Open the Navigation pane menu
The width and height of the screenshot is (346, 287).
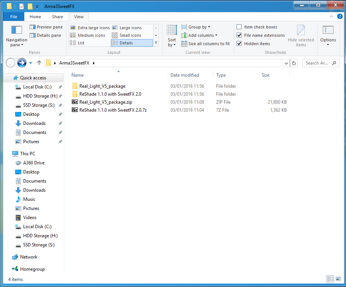[17, 36]
